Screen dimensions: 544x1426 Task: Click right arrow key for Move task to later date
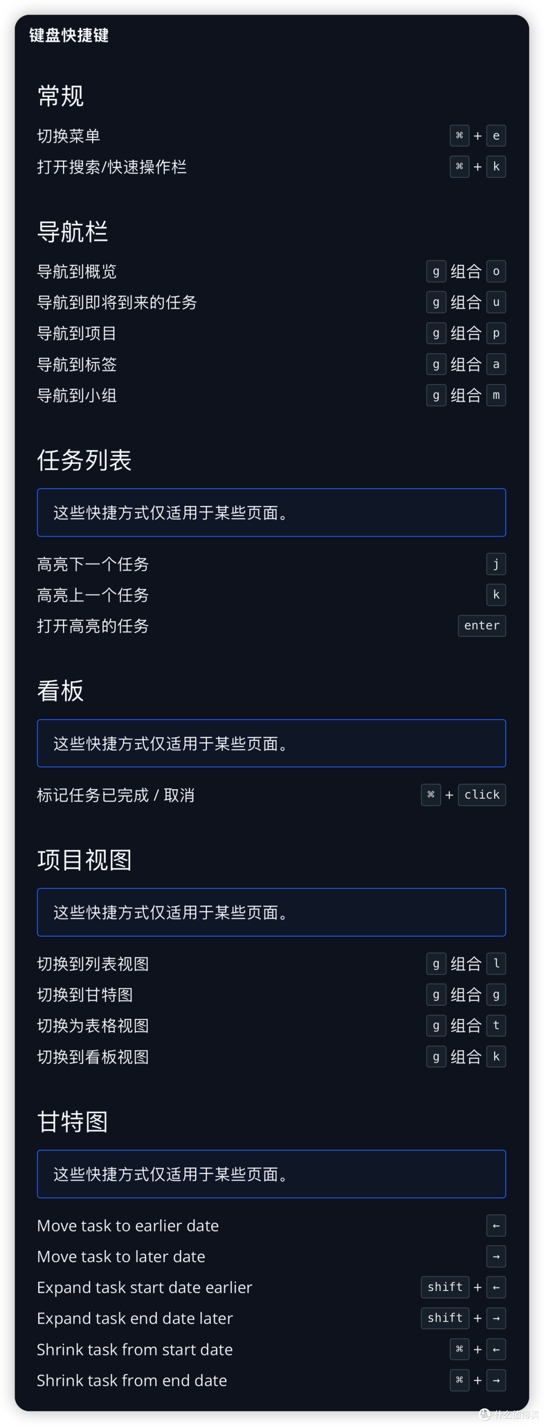496,1257
